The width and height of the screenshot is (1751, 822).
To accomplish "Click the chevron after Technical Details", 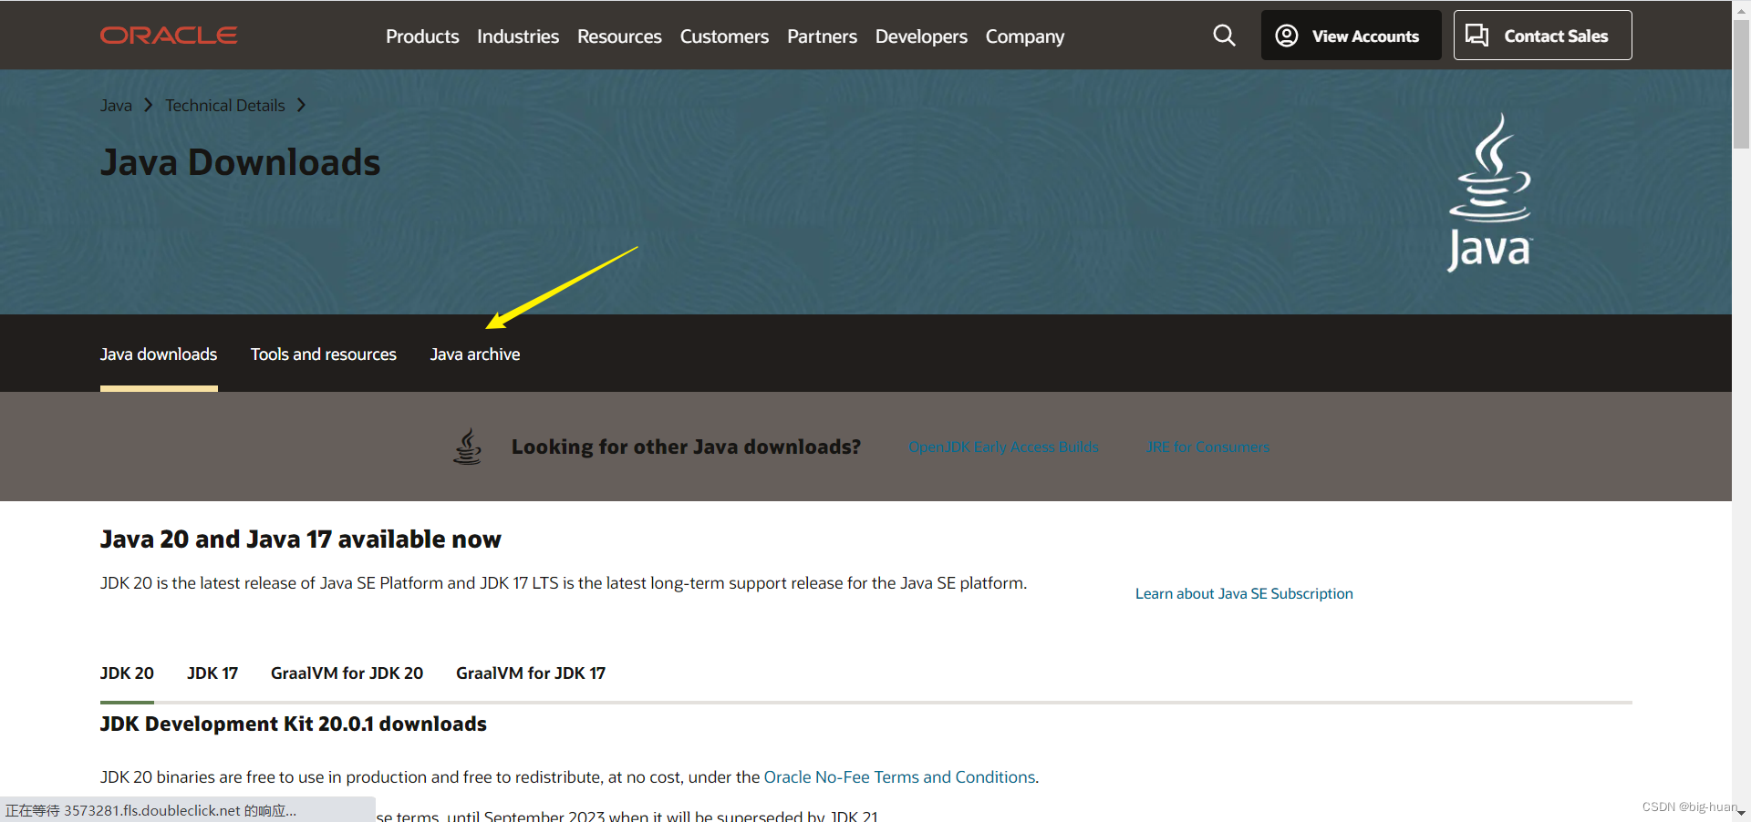I will [x=301, y=106].
